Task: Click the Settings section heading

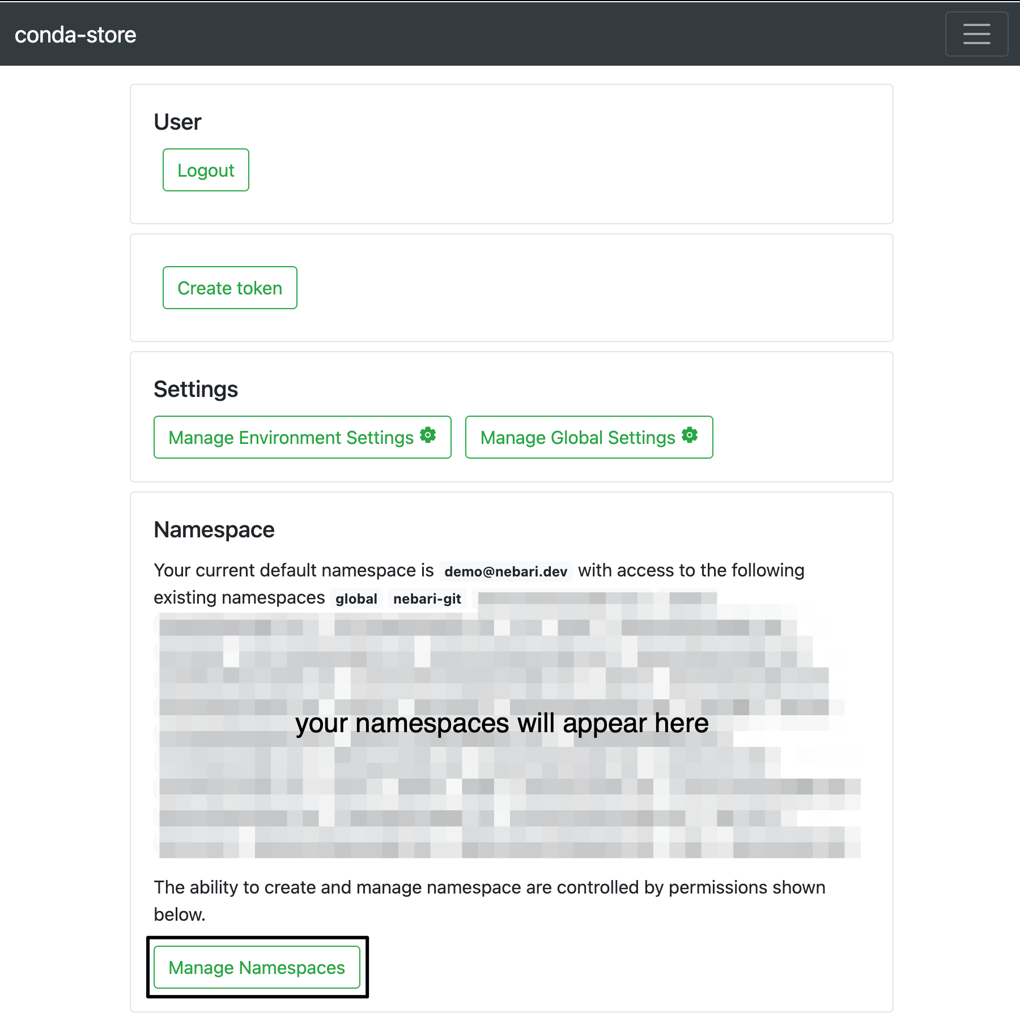Action: click(x=195, y=390)
